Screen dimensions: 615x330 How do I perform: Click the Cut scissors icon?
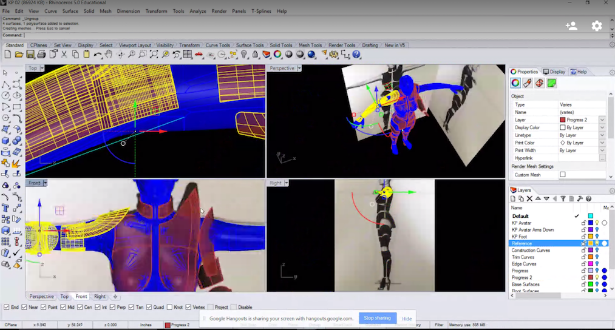64,55
